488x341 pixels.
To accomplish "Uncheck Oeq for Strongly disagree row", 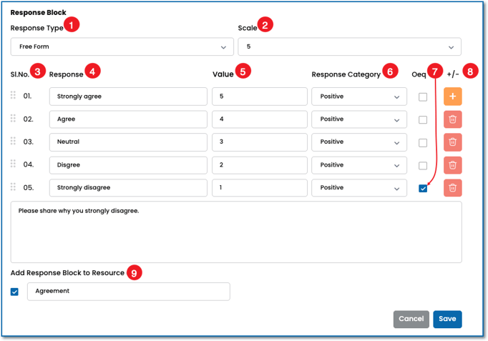I will click(x=423, y=189).
